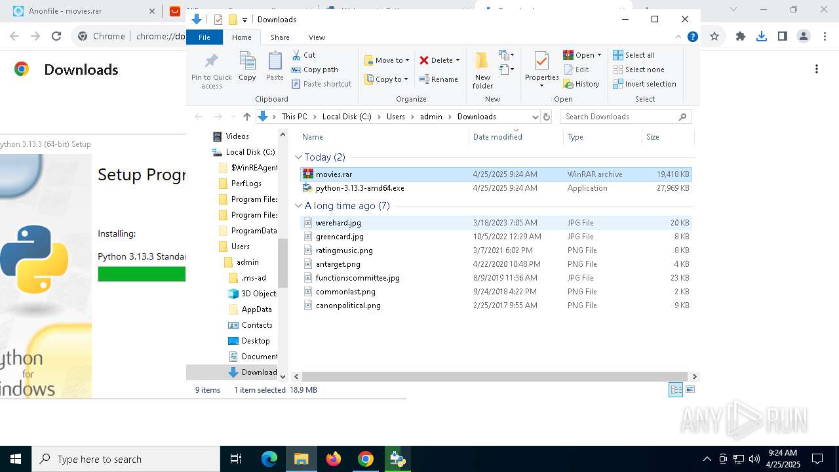Collapse the A long time ago group
This screenshot has width=839, height=472.
(x=299, y=206)
